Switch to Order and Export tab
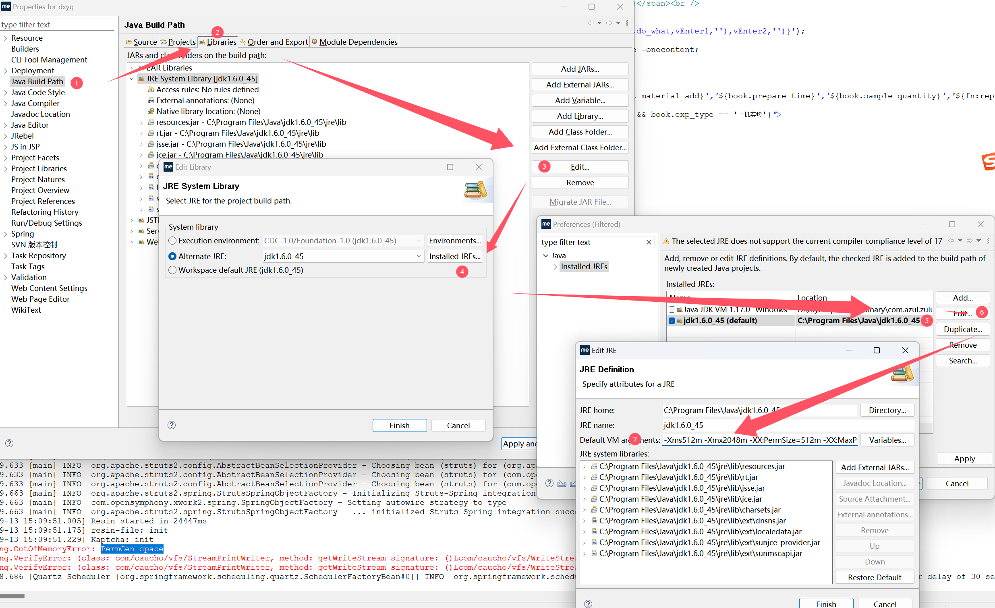Screen dimensions: 995x608 coord(274,42)
